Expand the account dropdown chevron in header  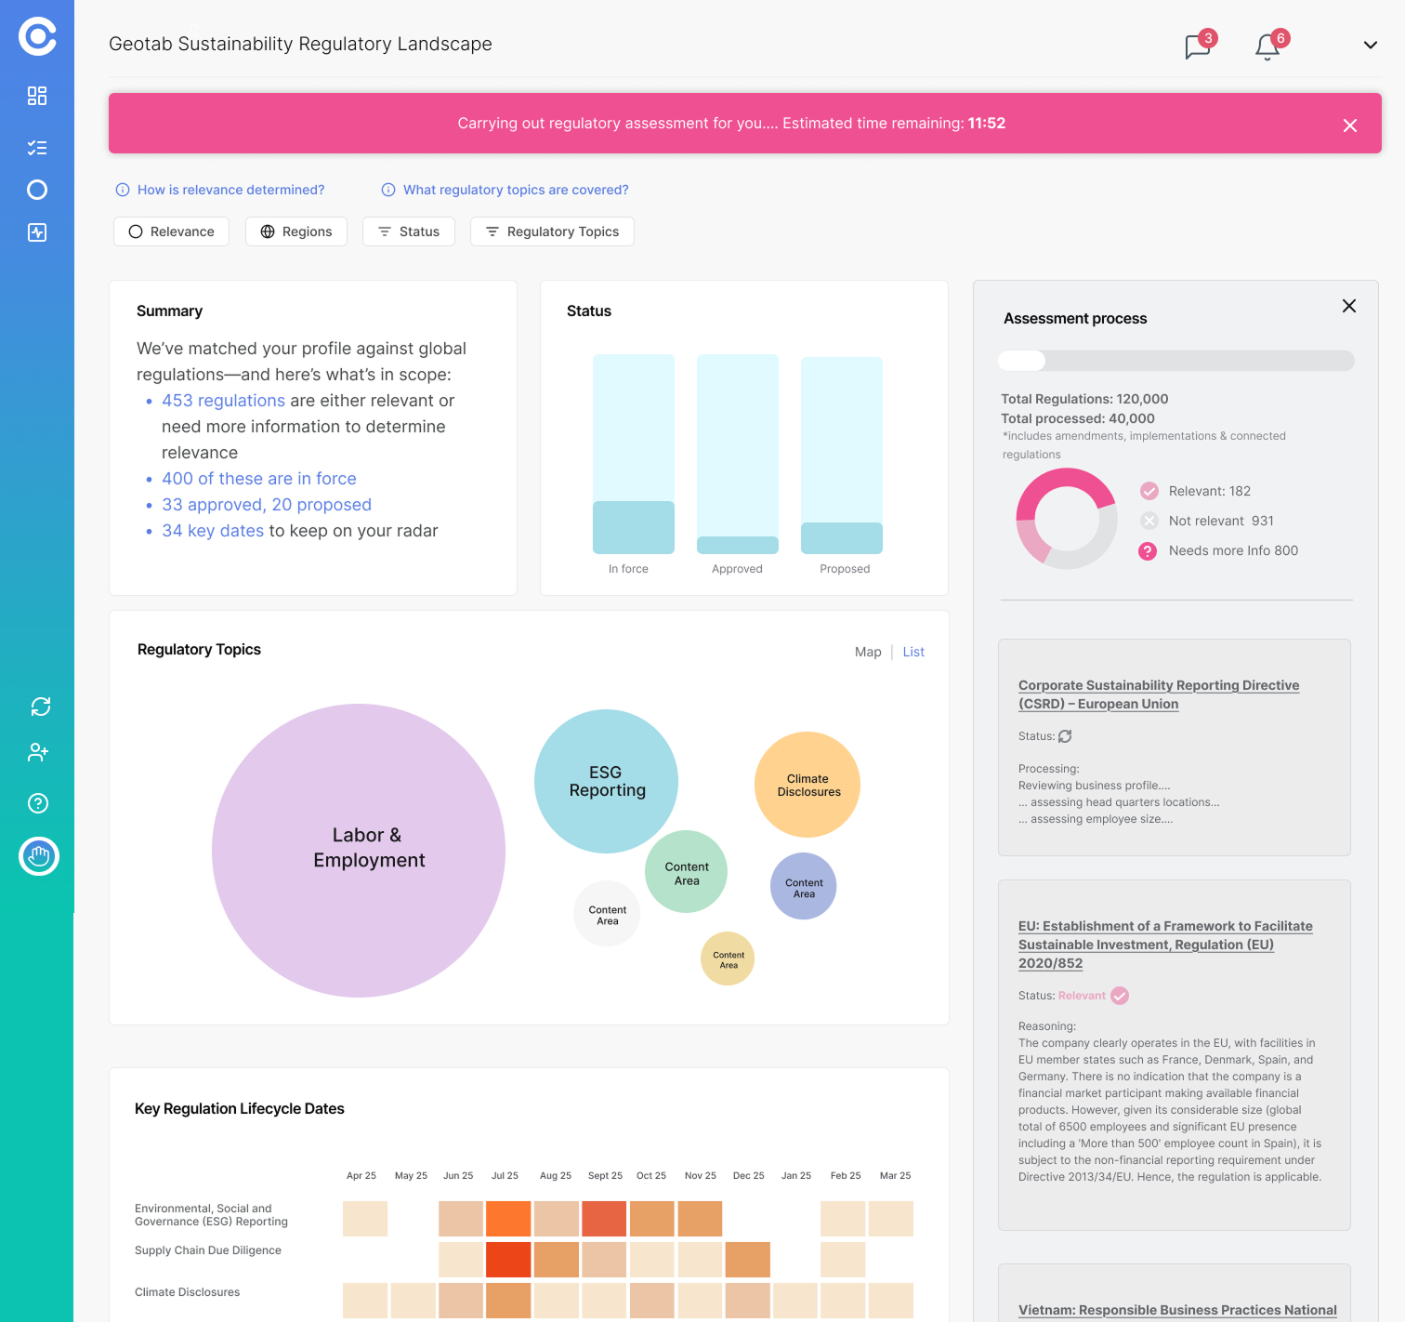pyautogui.click(x=1371, y=45)
